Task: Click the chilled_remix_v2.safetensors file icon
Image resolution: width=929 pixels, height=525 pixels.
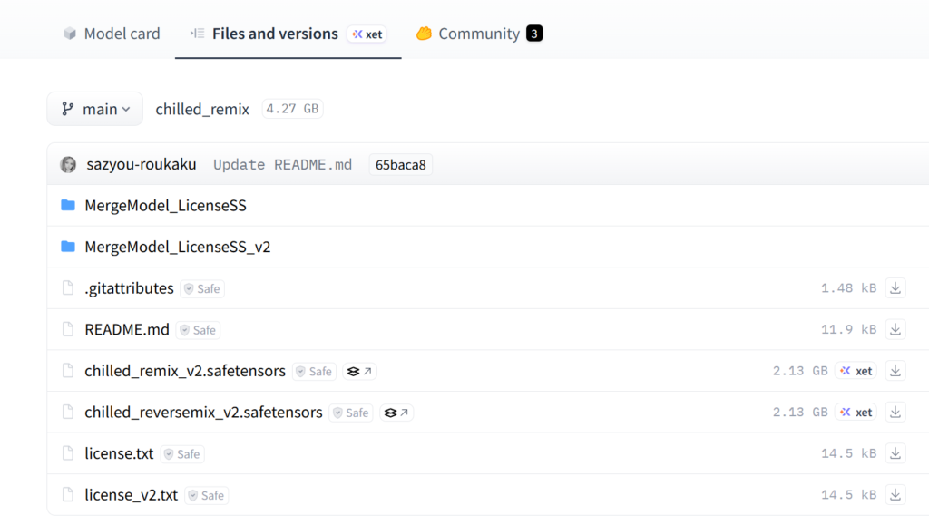Action: pyautogui.click(x=68, y=371)
